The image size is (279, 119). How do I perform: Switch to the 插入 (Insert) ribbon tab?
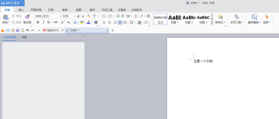[21, 10]
